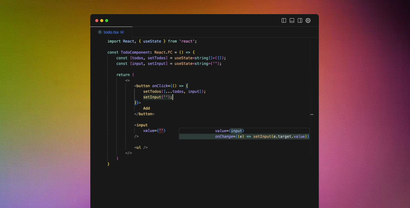The image size is (410, 208).
Task: Click the green maximize window button
Action: pos(107,20)
